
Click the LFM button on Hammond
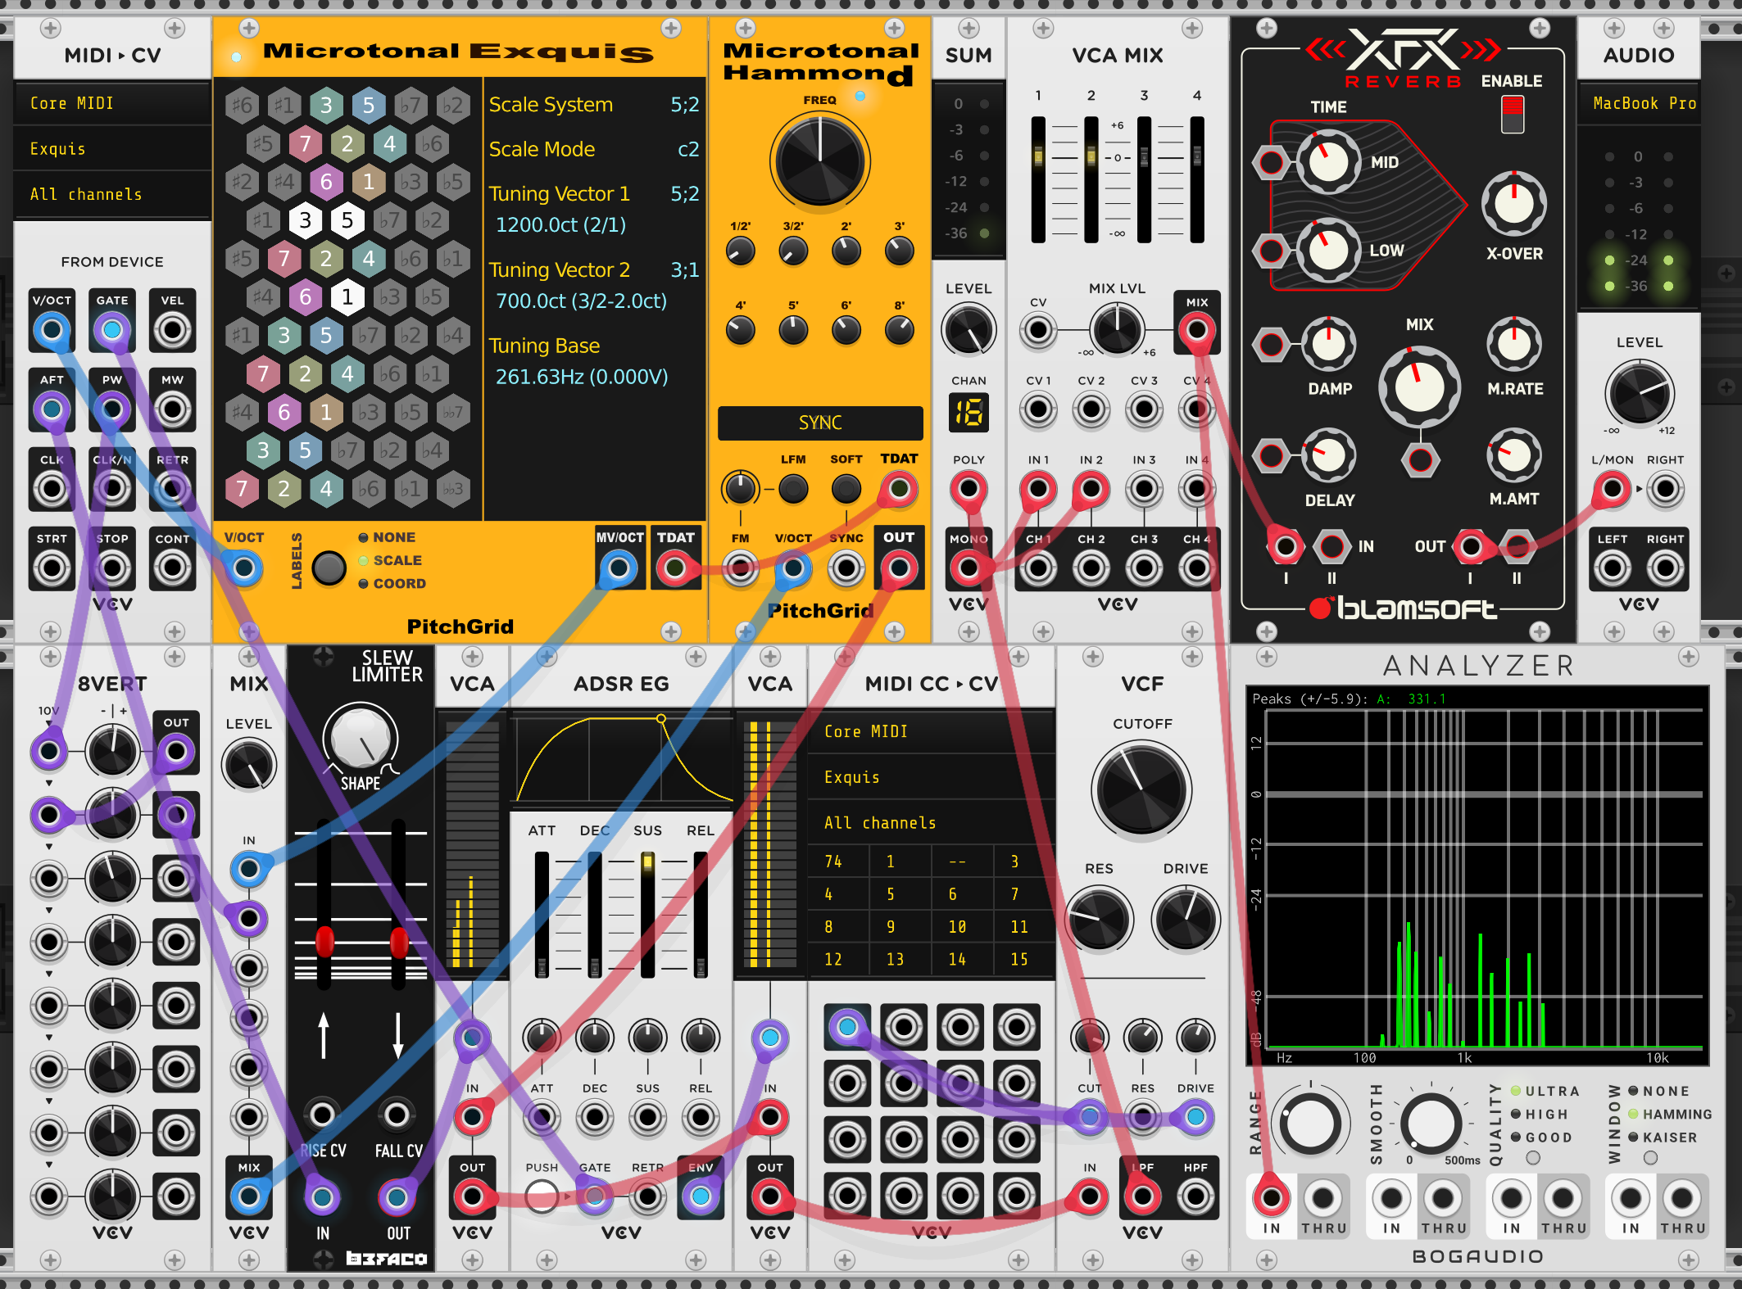pyautogui.click(x=792, y=489)
